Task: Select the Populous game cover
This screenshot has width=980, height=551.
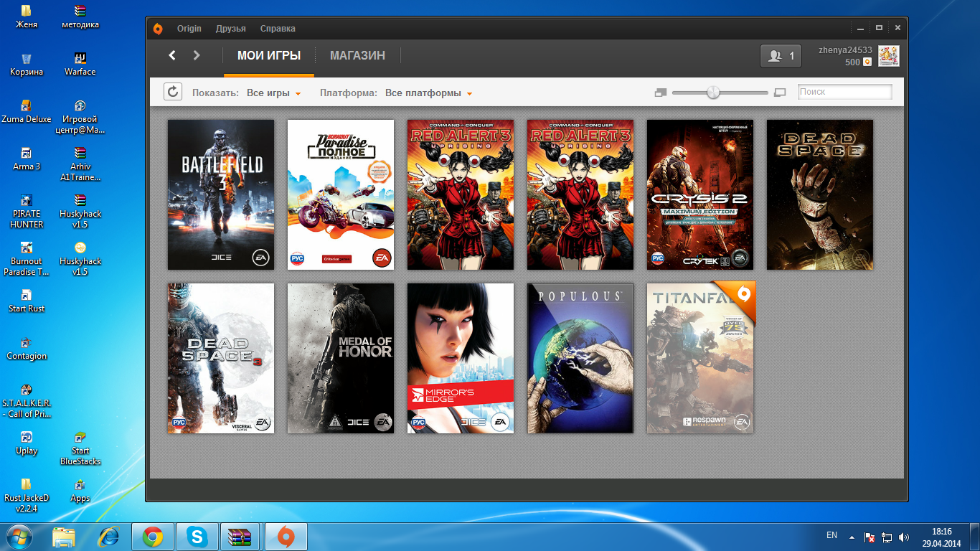Action: pyautogui.click(x=580, y=358)
